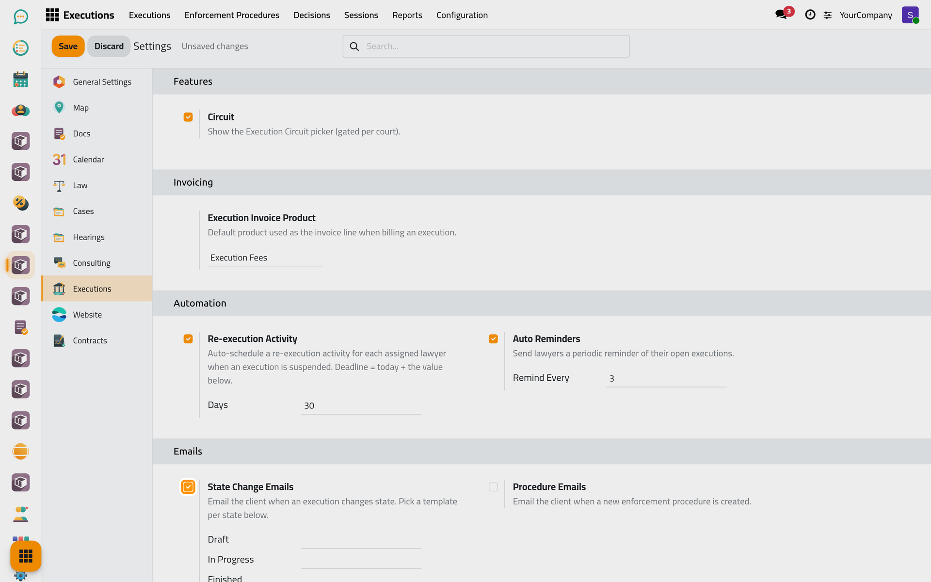
Task: Open the calendar app icon in left dock
Action: click(20, 79)
